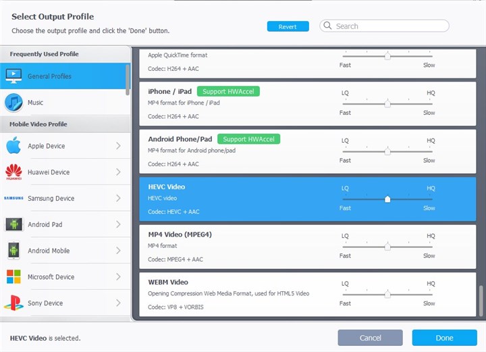Select the Android Phone/Pad profile title
The width and height of the screenshot is (486, 352).
point(180,139)
